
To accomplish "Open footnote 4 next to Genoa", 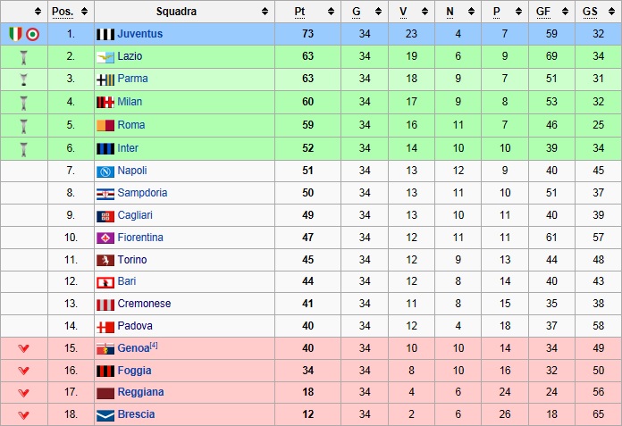I will tap(154, 345).
